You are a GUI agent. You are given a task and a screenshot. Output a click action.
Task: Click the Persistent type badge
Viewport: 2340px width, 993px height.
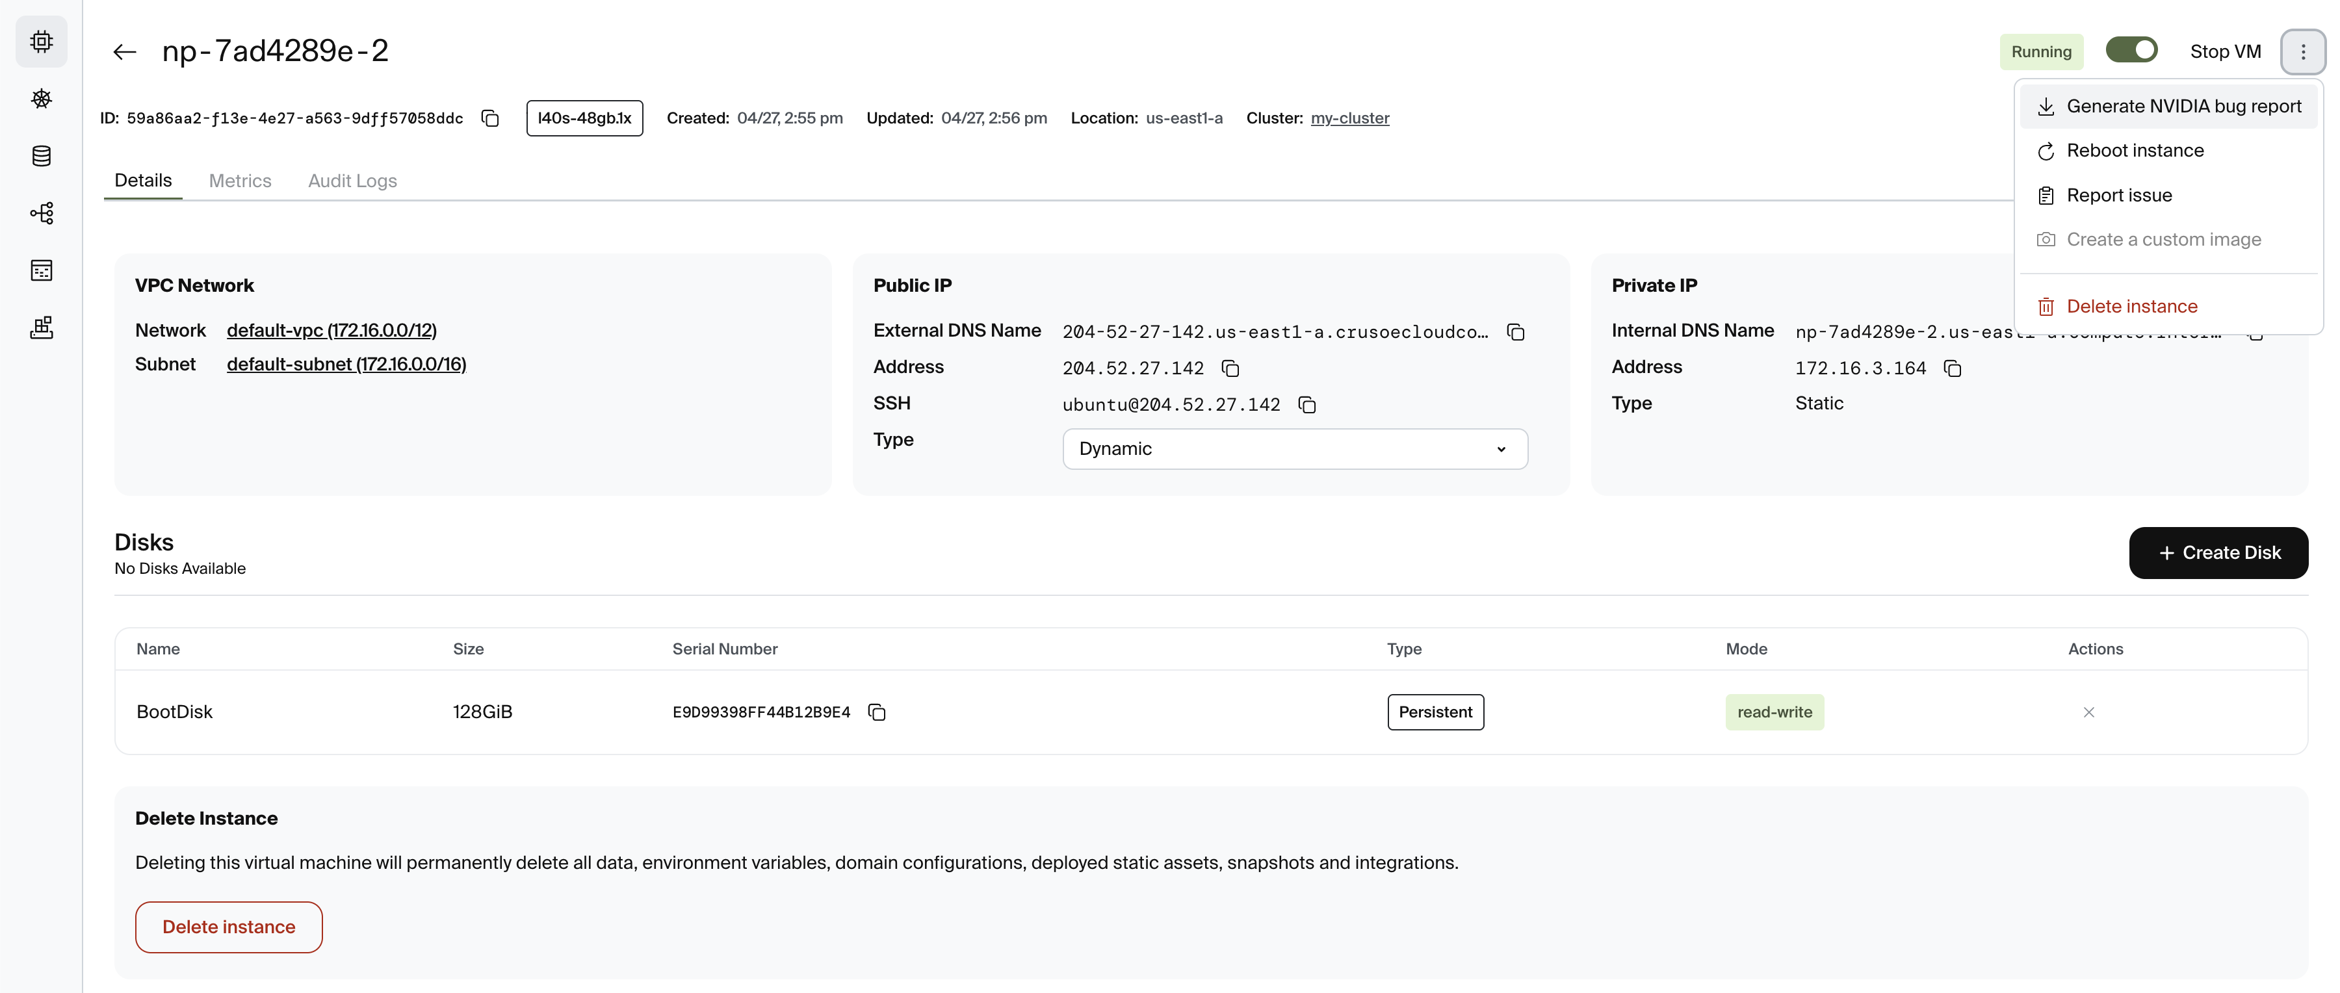point(1435,712)
